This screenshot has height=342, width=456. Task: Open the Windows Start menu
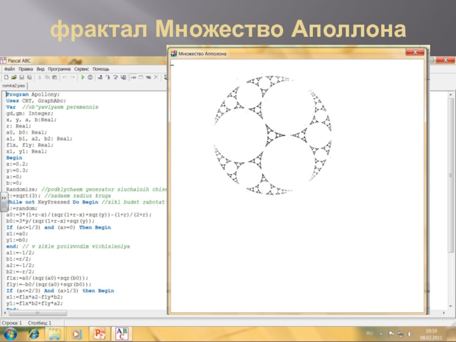point(11,333)
